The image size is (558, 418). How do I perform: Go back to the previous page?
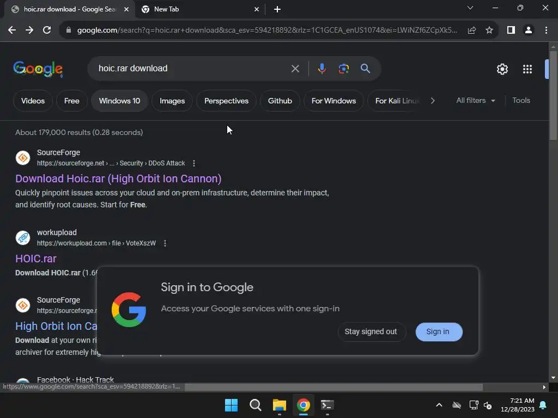tap(12, 30)
